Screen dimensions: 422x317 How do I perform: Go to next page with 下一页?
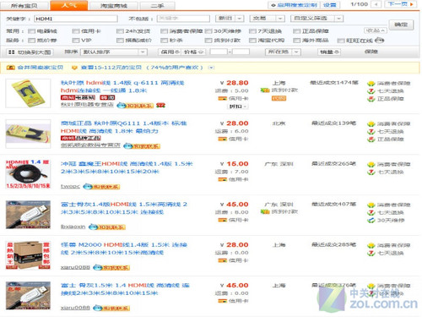tap(401, 4)
